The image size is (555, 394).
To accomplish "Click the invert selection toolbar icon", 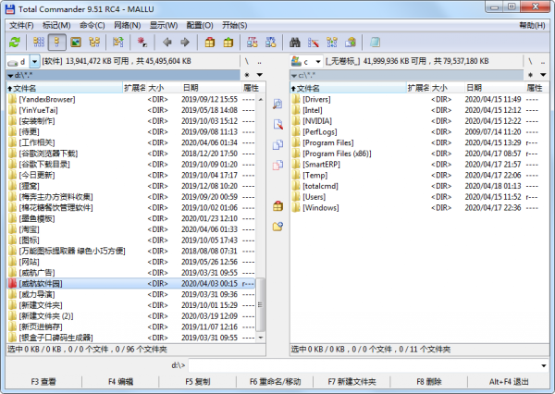I will tap(118, 43).
